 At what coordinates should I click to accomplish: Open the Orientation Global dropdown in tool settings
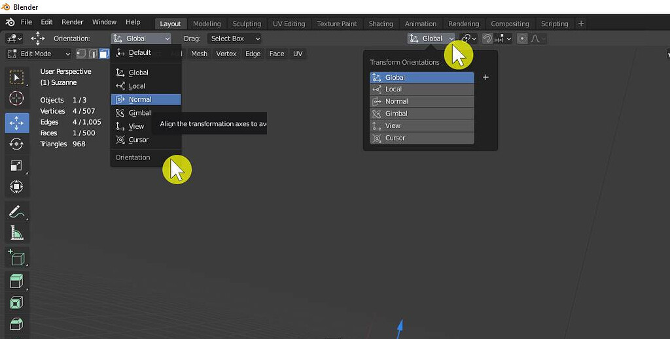coord(141,39)
